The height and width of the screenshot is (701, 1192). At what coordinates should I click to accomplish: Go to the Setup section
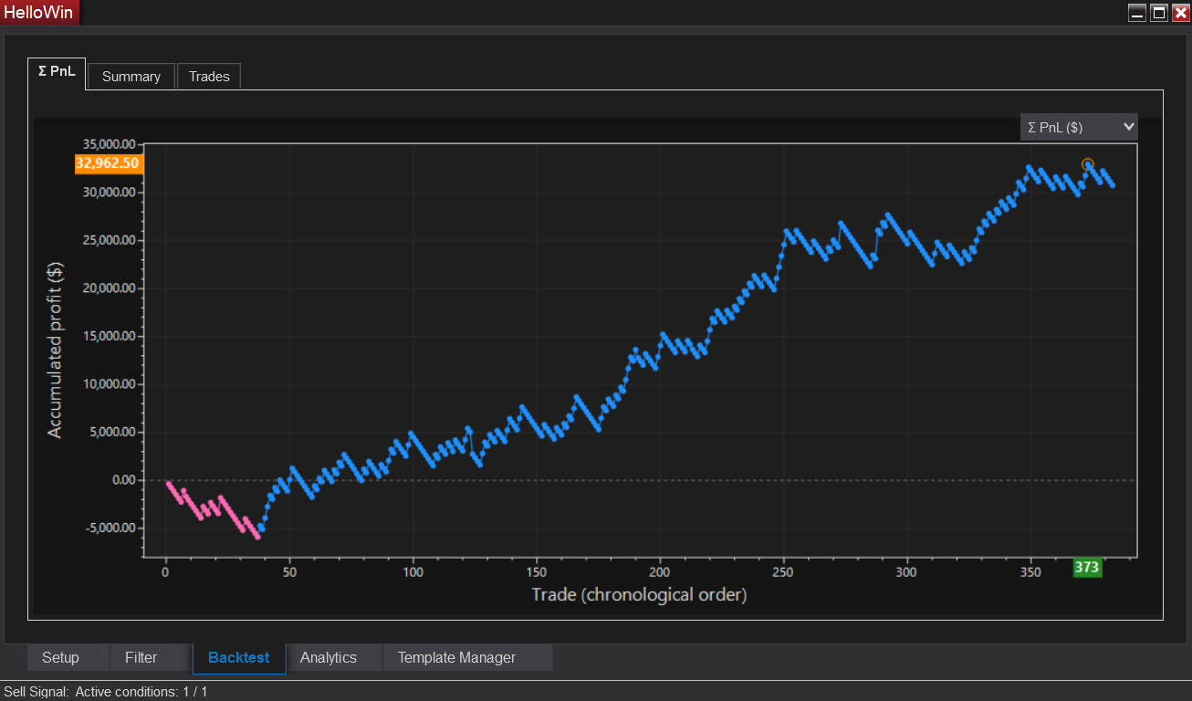point(60,657)
